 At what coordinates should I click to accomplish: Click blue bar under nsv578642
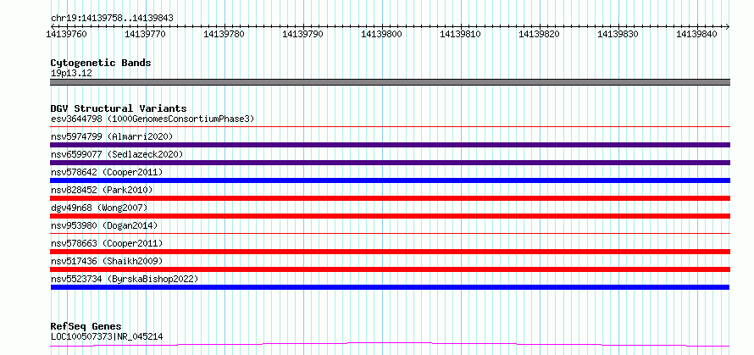390,180
